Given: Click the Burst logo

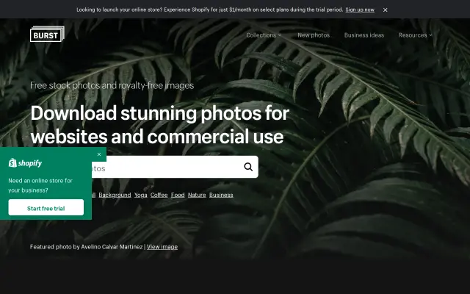Looking at the screenshot, I should (x=47, y=35).
